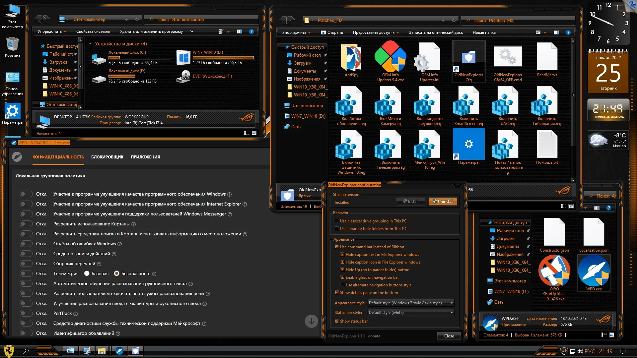Click WPD icon in taskbar
The image size is (637, 358).
[x=119, y=351]
